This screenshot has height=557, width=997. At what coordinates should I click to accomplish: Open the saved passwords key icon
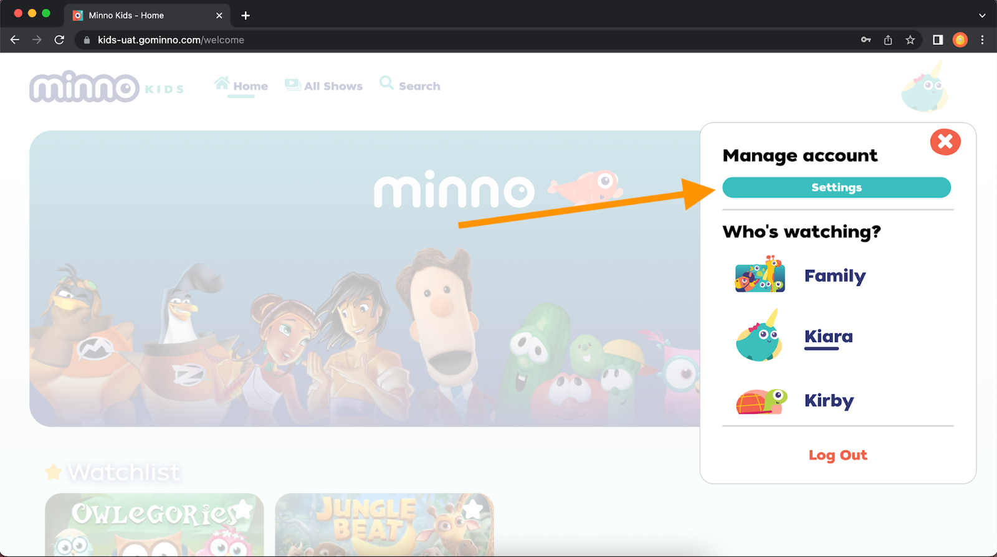[x=866, y=40]
